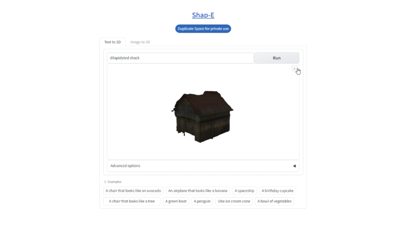Switch to the Image to 3D tab
The image size is (404, 227).
click(x=140, y=42)
